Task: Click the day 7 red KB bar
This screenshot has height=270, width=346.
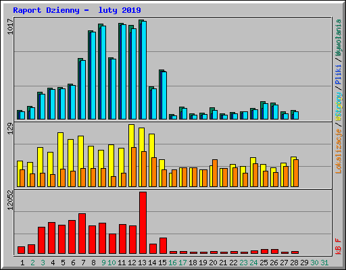Action: 82,234
